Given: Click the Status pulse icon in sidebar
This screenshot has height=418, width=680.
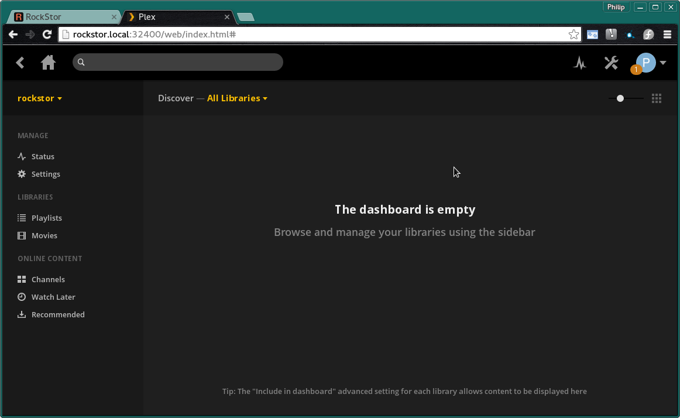Looking at the screenshot, I should [x=22, y=157].
